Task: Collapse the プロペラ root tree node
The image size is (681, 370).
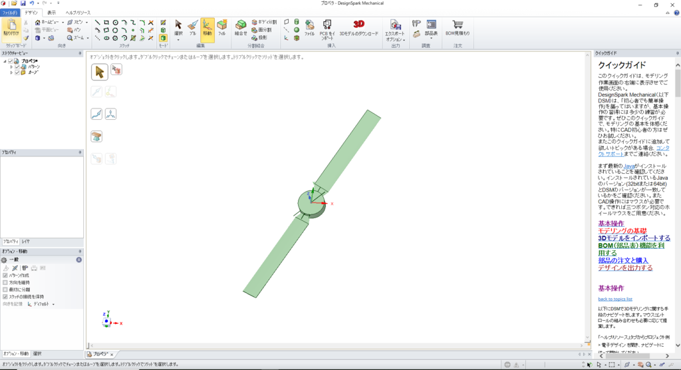Action: (x=5, y=61)
